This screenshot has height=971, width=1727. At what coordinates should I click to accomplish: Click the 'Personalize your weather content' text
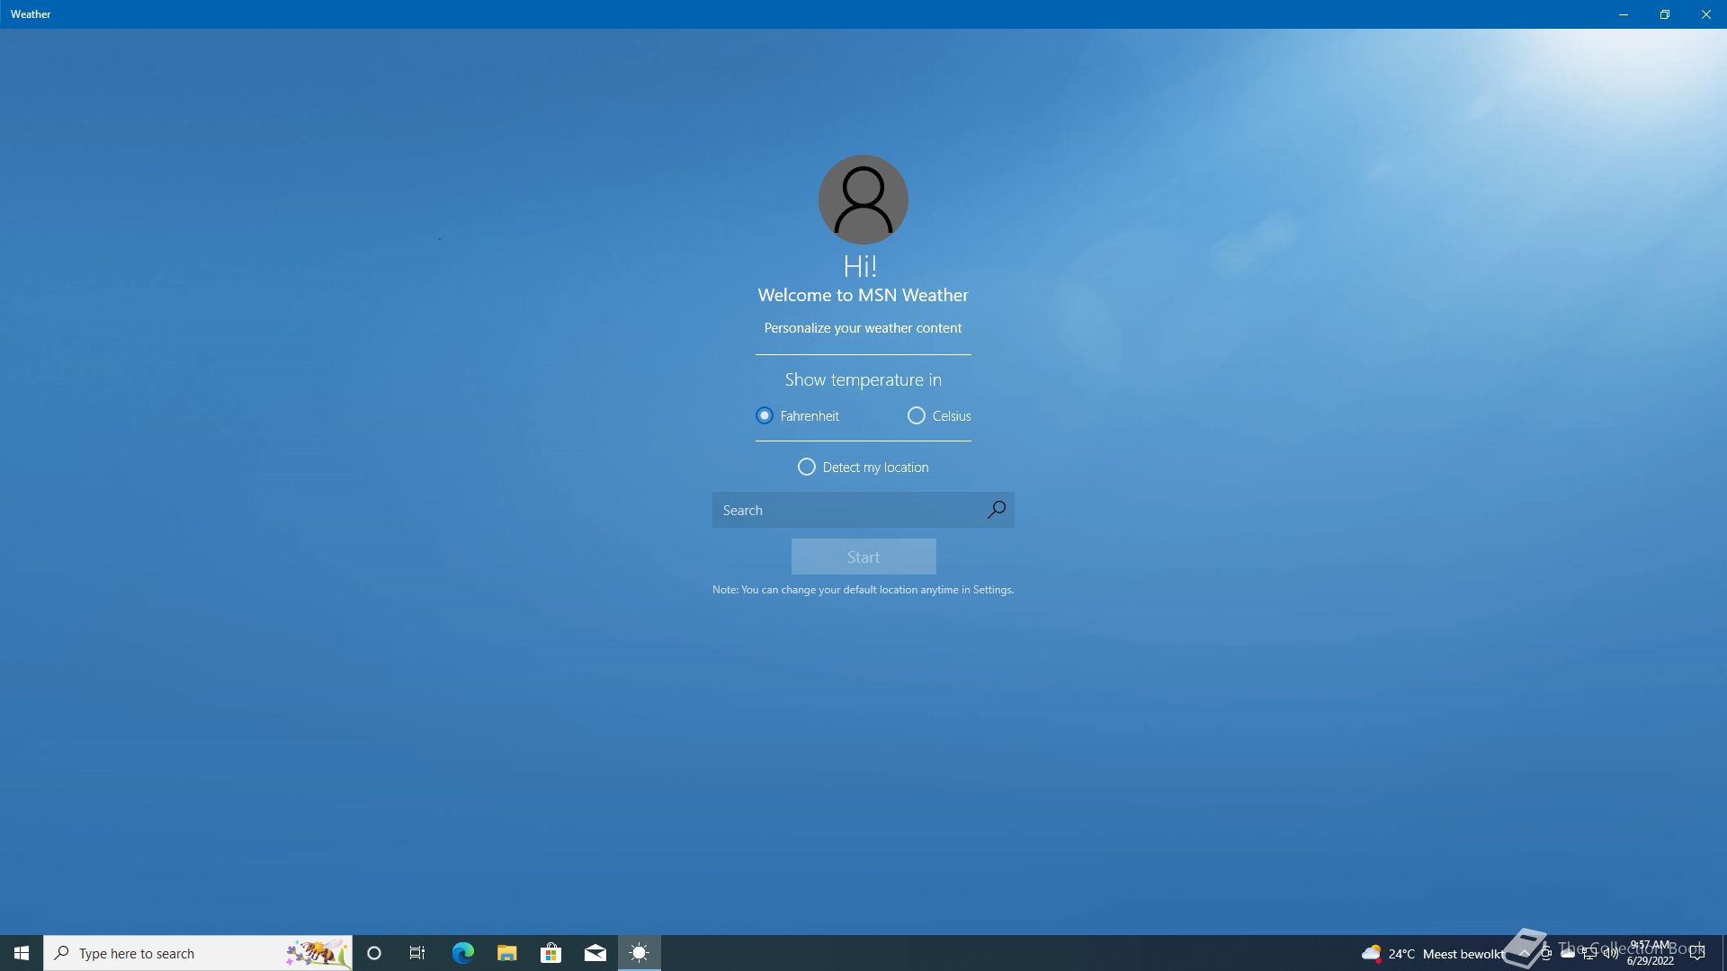click(x=863, y=328)
